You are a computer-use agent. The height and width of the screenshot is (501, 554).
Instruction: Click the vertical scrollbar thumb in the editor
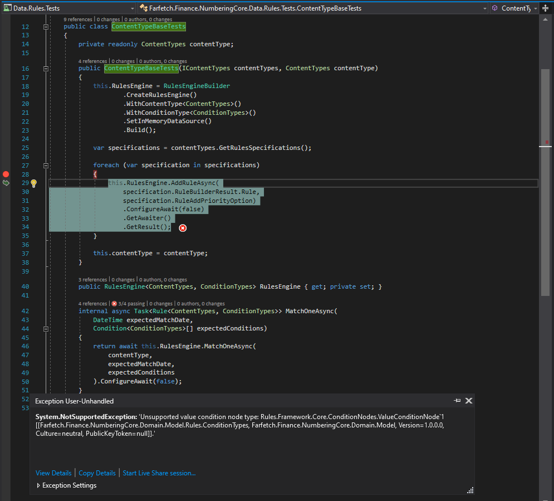(x=546, y=182)
